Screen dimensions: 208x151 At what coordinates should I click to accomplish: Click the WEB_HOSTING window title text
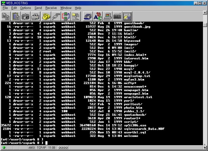click(x=17, y=3)
